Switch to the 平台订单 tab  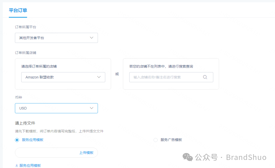pyautogui.click(x=18, y=11)
